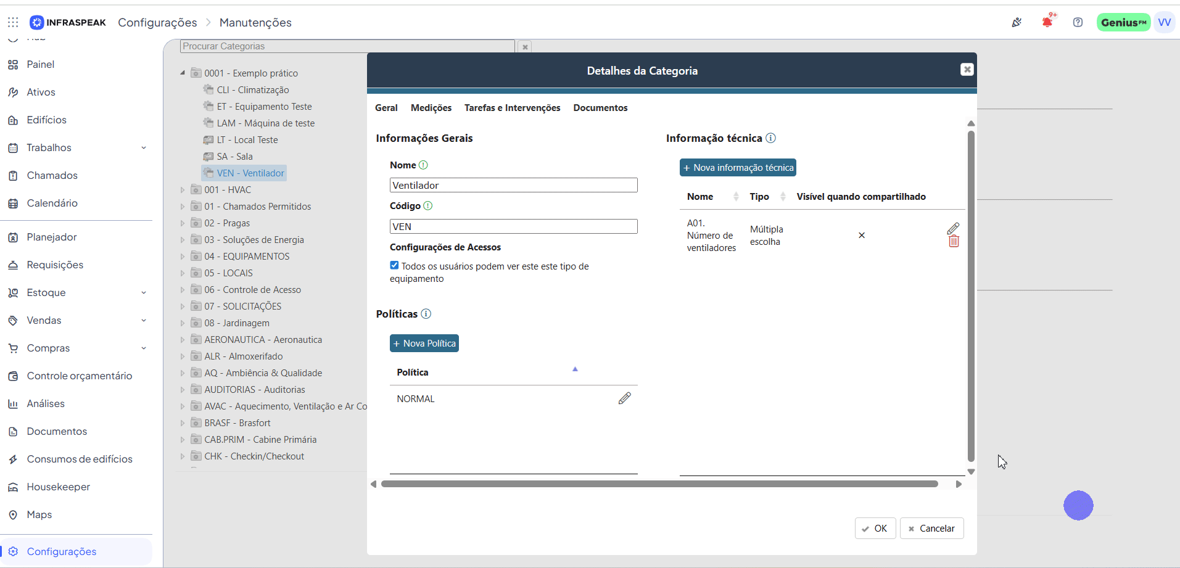1180x568 pixels.
Task: Open the VV user avatar menu
Action: pos(1165,22)
